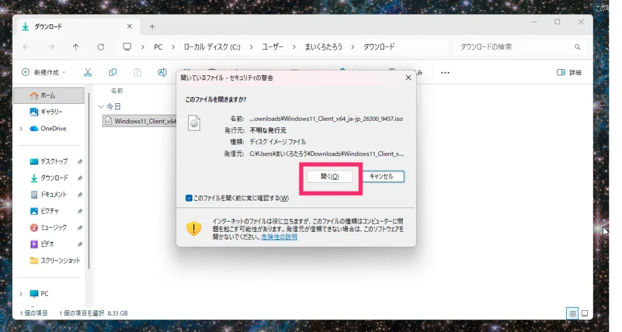This screenshot has width=622, height=332.
Task: Refresh the Downloads folder view
Action: point(101,47)
